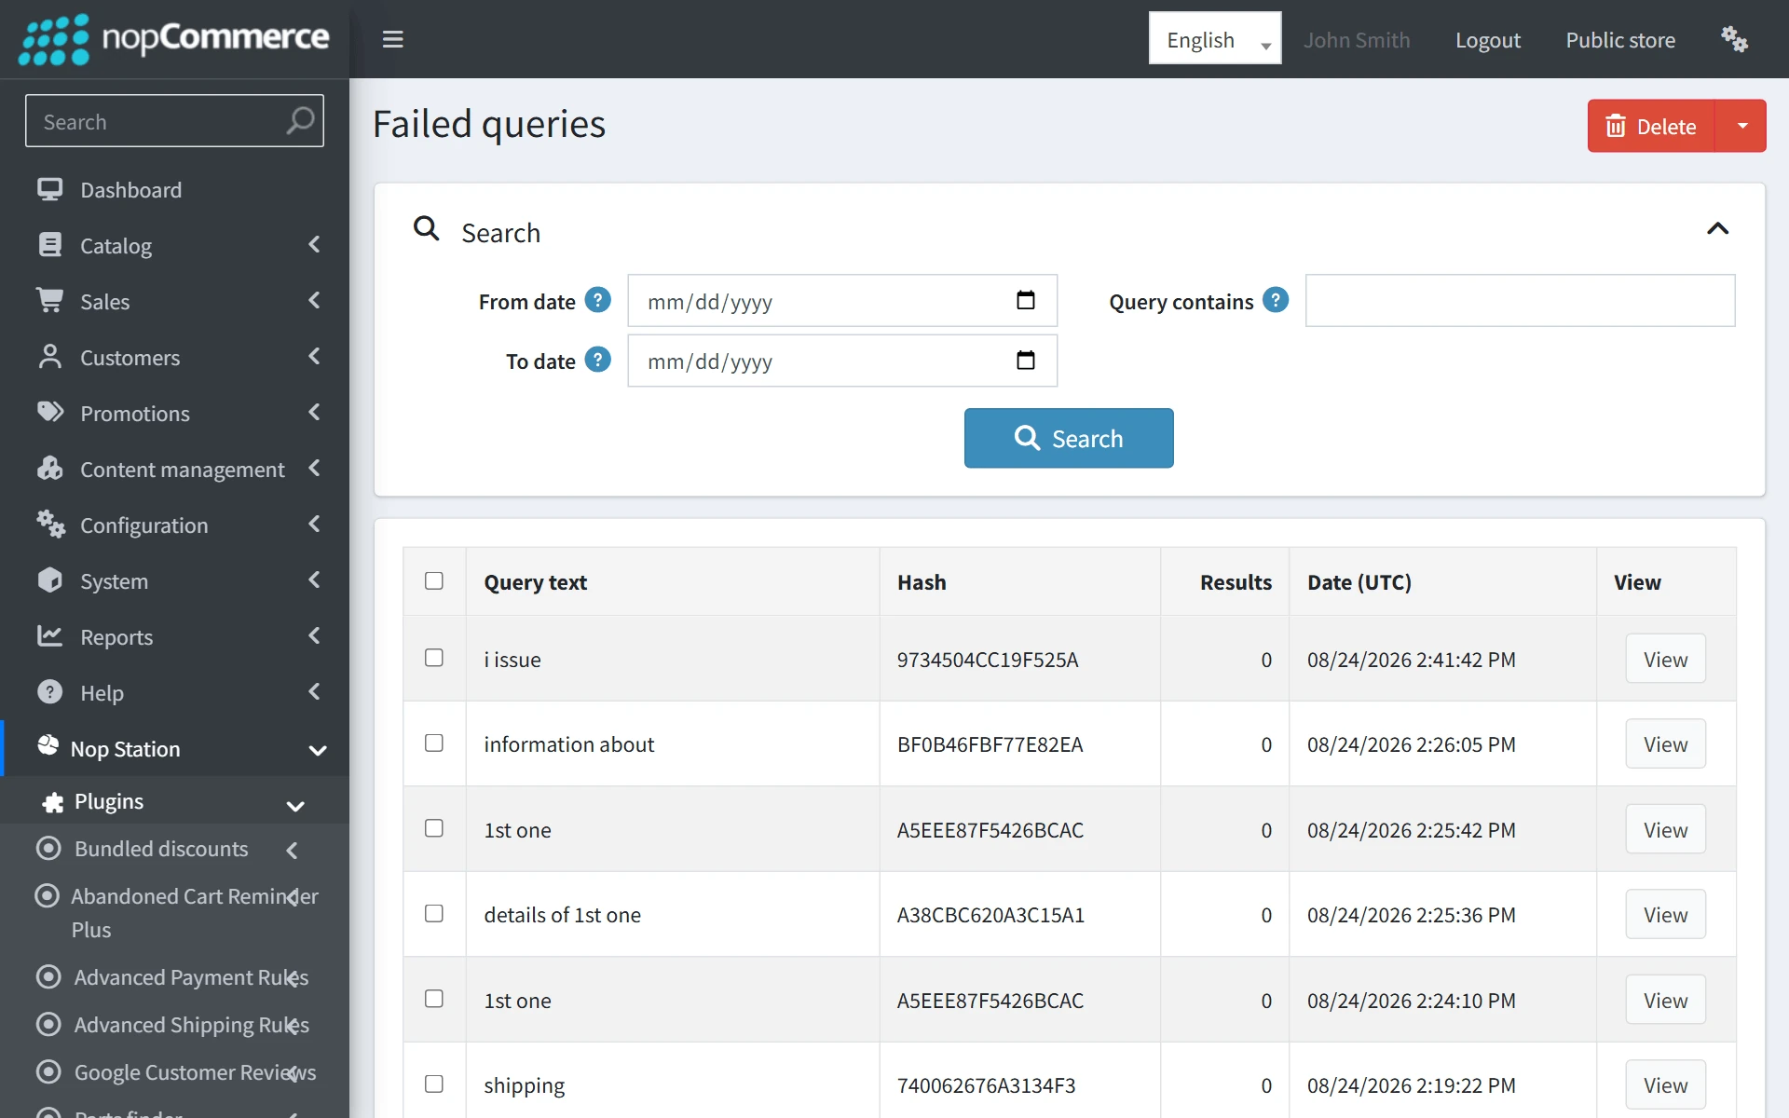Expand the Sales menu chevron
1789x1118 pixels.
pos(314,300)
